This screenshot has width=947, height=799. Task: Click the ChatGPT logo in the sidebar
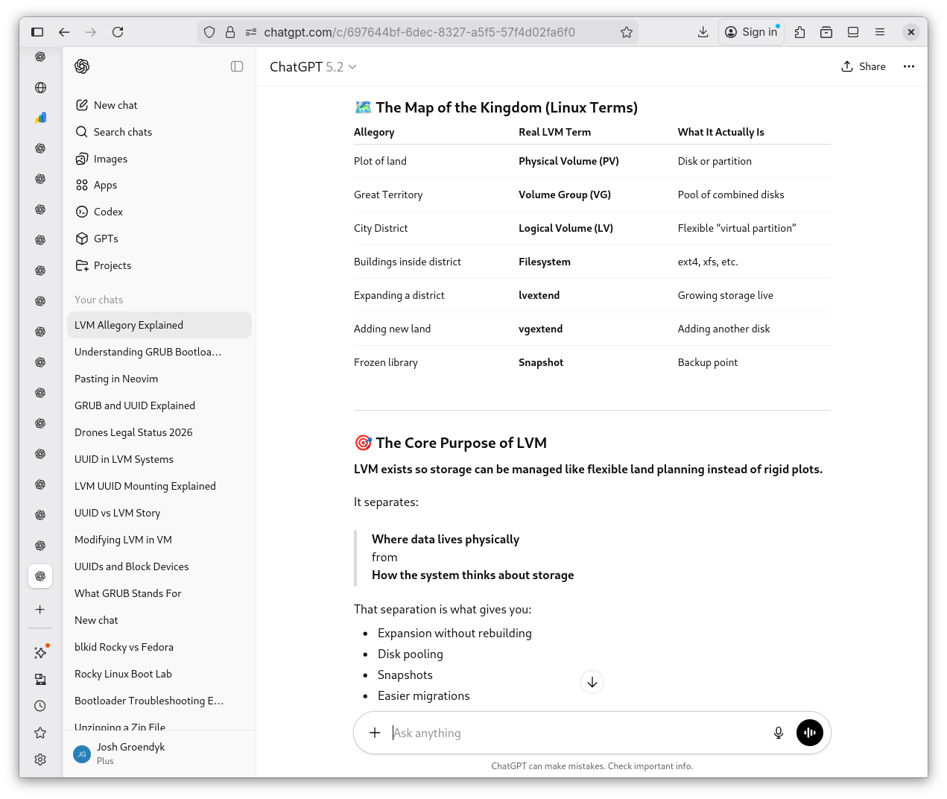(x=82, y=66)
